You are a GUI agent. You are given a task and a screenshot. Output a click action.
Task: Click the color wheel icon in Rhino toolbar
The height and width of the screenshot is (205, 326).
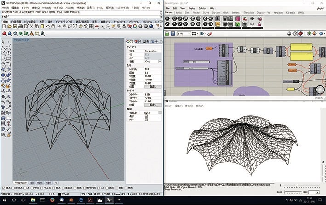coord(135,26)
